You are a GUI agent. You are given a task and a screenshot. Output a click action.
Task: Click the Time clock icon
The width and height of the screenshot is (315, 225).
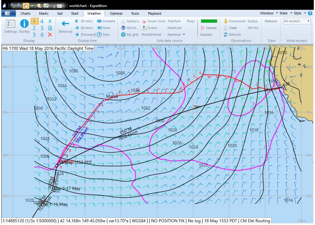(100, 35)
